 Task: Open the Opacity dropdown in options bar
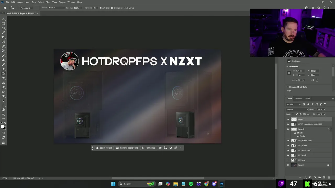80,8
